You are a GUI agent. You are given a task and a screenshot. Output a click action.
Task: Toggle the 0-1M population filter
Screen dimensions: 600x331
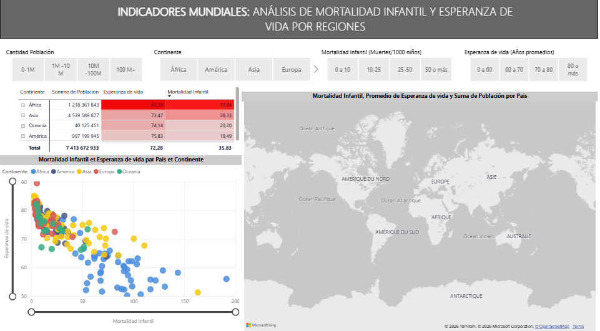click(27, 70)
